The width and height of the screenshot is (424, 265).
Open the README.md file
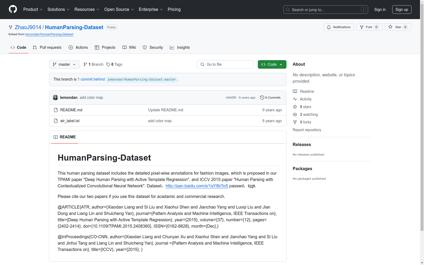click(71, 110)
